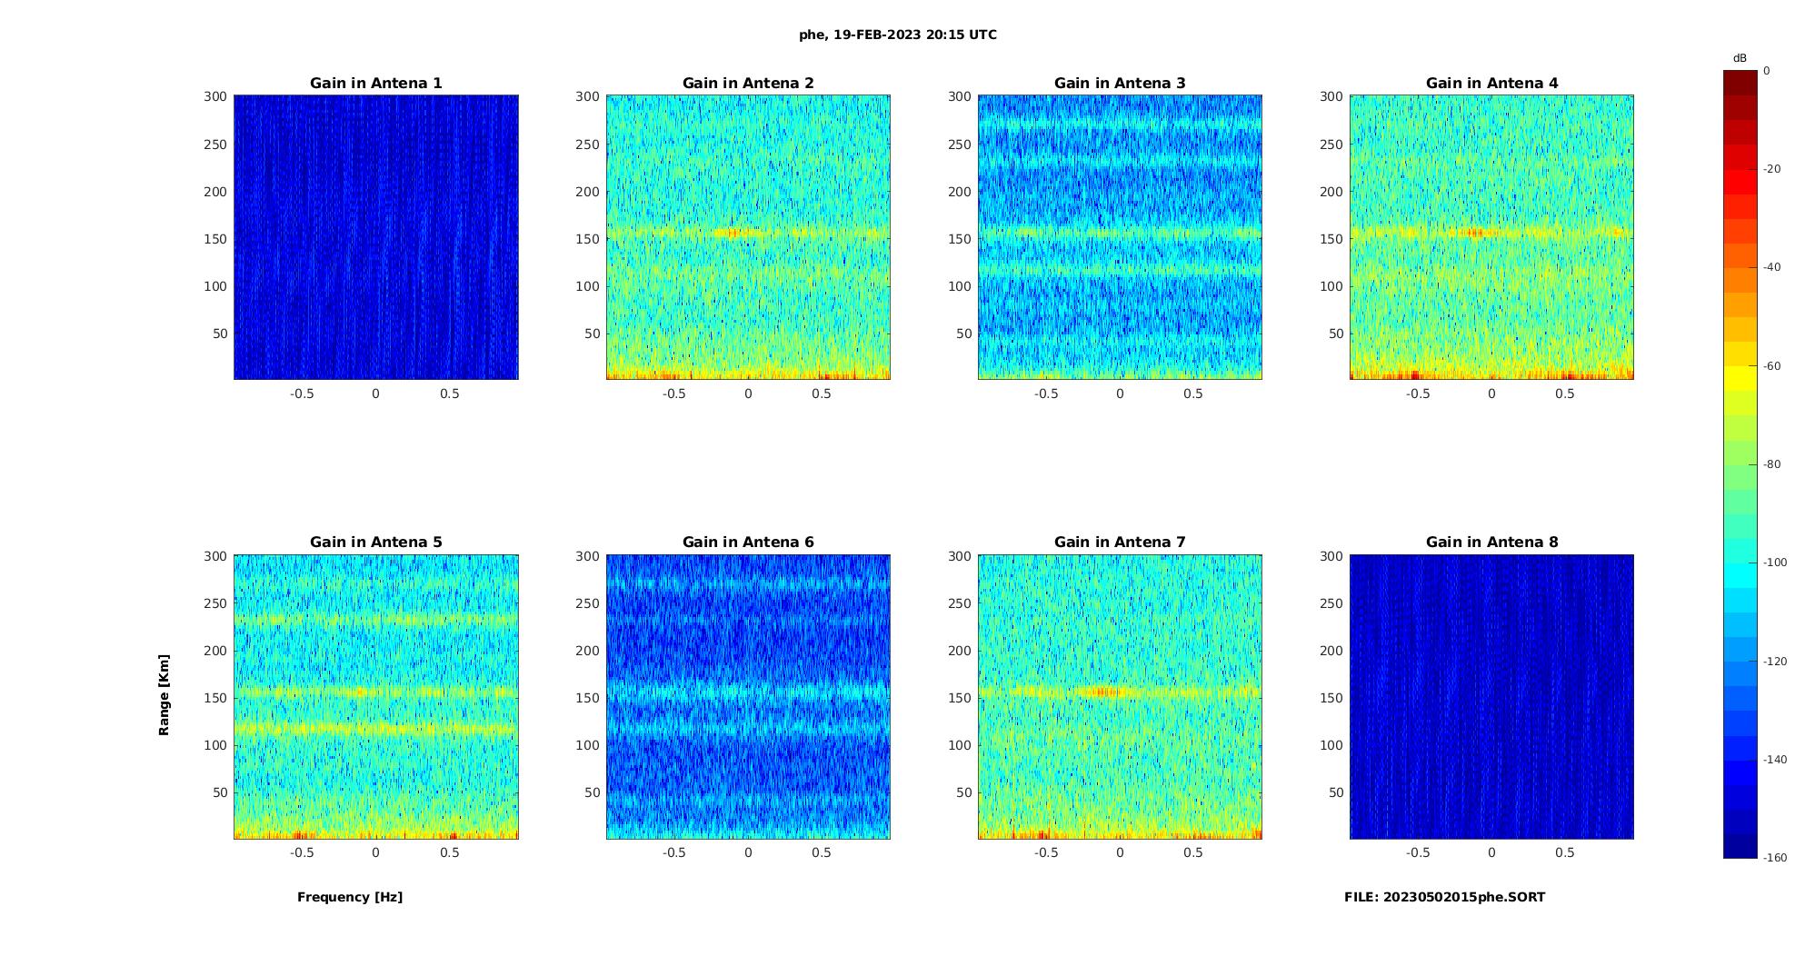The image size is (1805, 966).
Task: Click the Gain in Antena 5 plot
Action: click(x=376, y=697)
